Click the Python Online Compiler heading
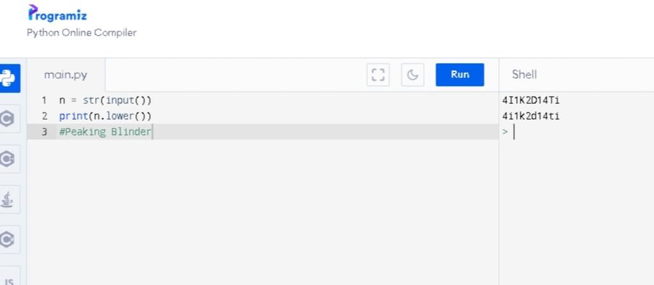Screen dimensions: 654x285 pyautogui.click(x=82, y=33)
